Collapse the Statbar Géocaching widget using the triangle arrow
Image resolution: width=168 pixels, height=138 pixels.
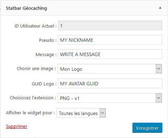pos(160,8)
